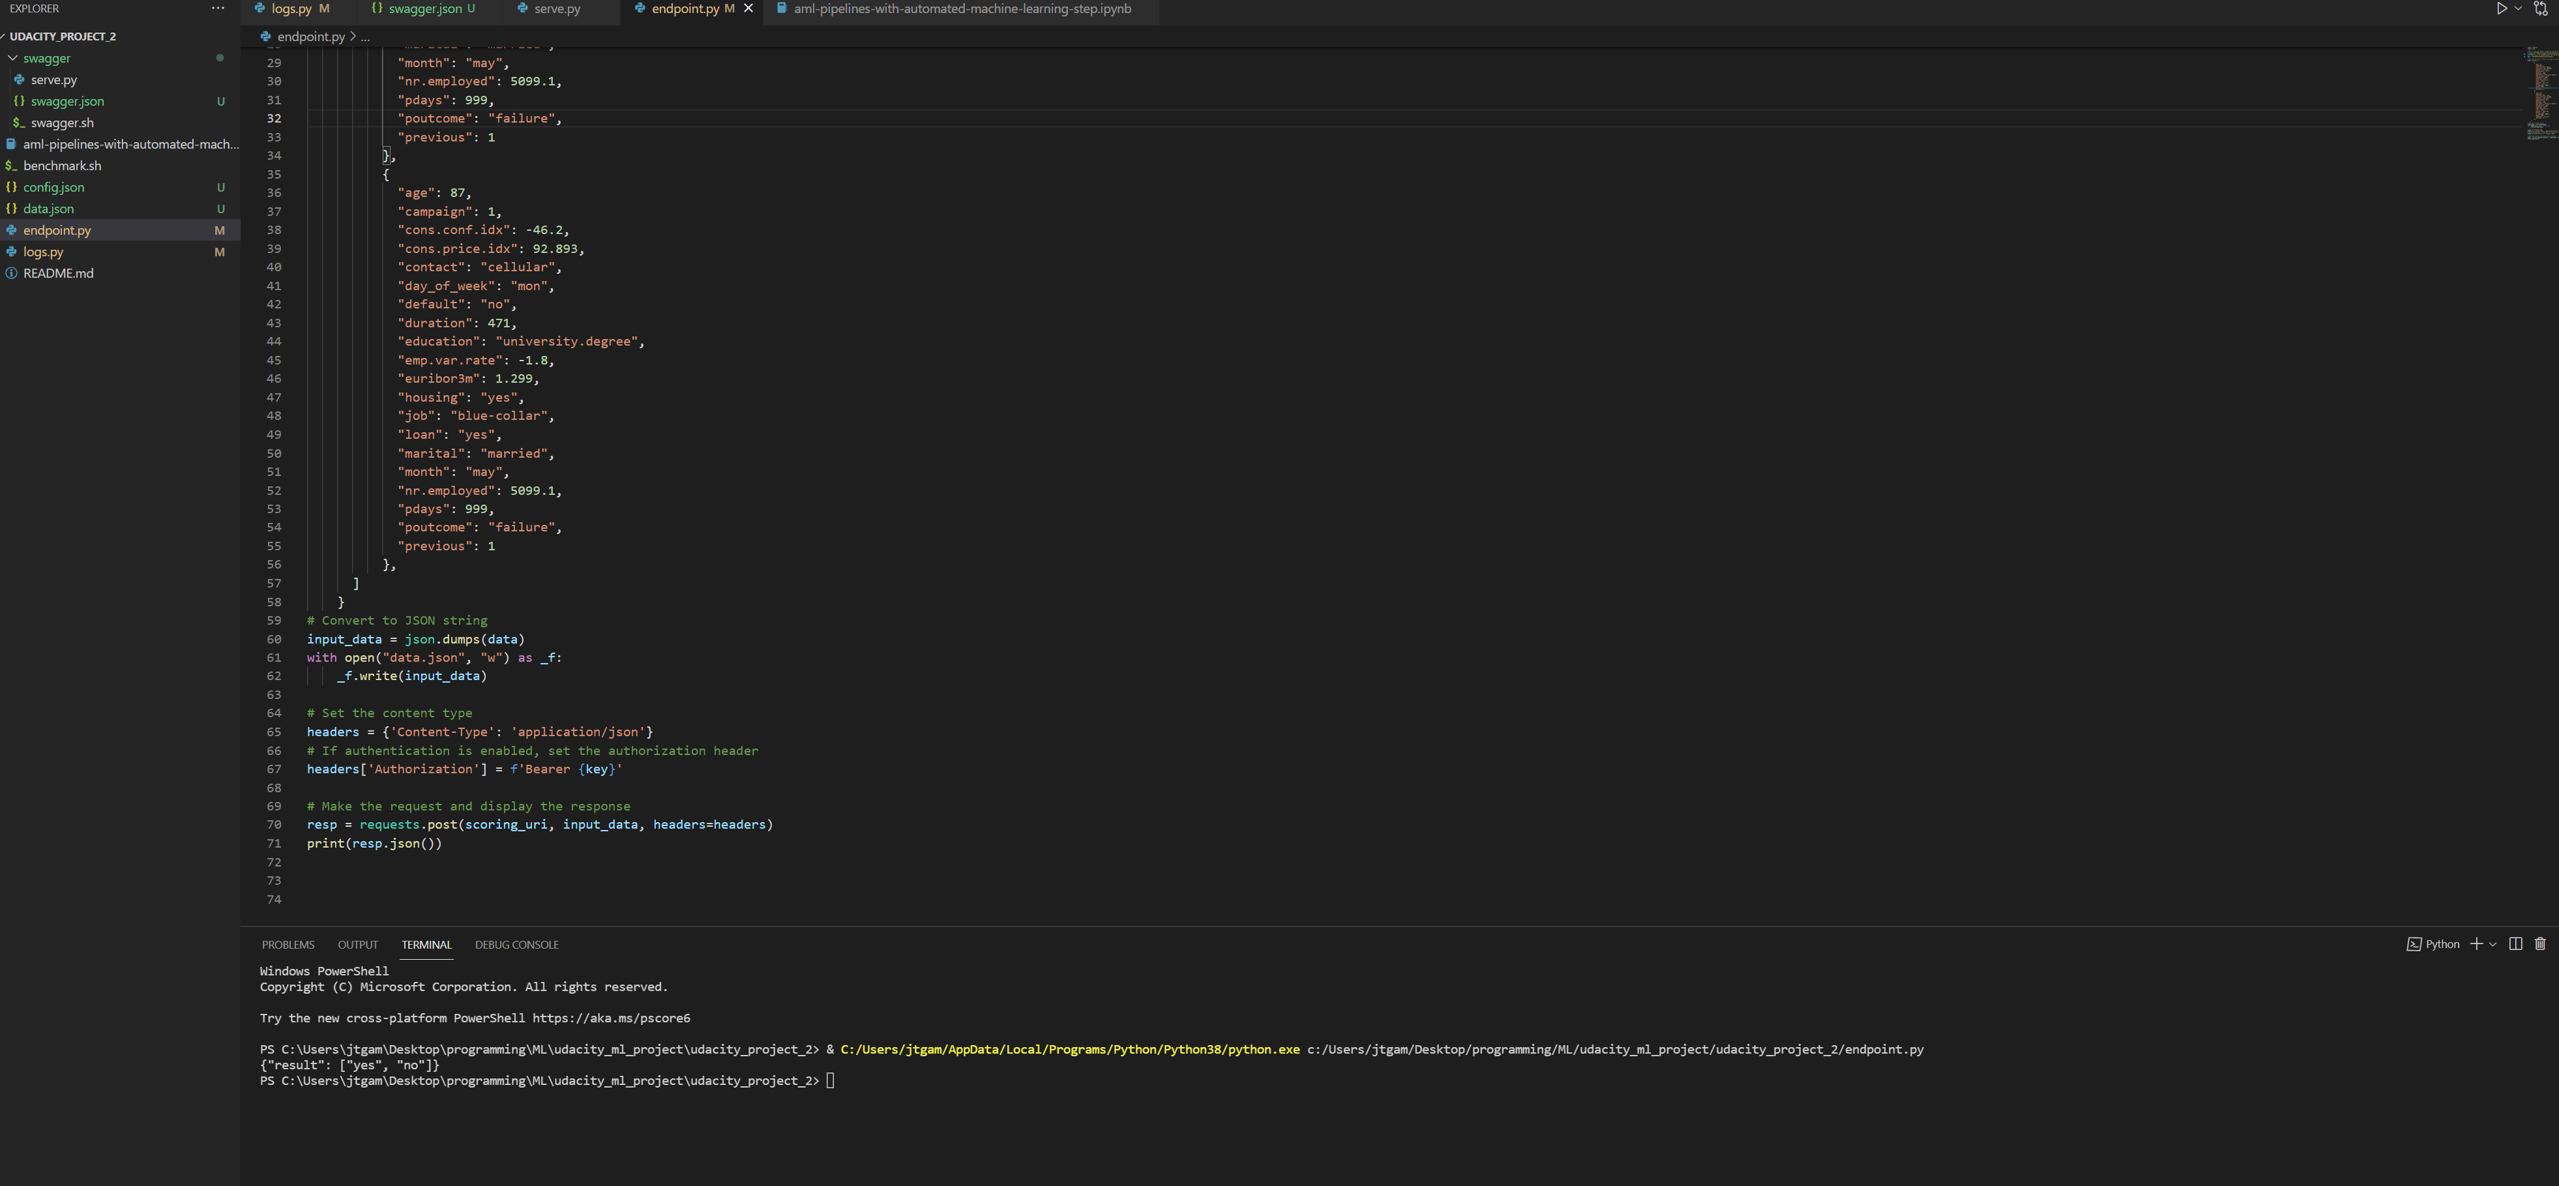Collapse the swagger folder in the Explorer
Screen dimensions: 2559x1186
(13, 57)
